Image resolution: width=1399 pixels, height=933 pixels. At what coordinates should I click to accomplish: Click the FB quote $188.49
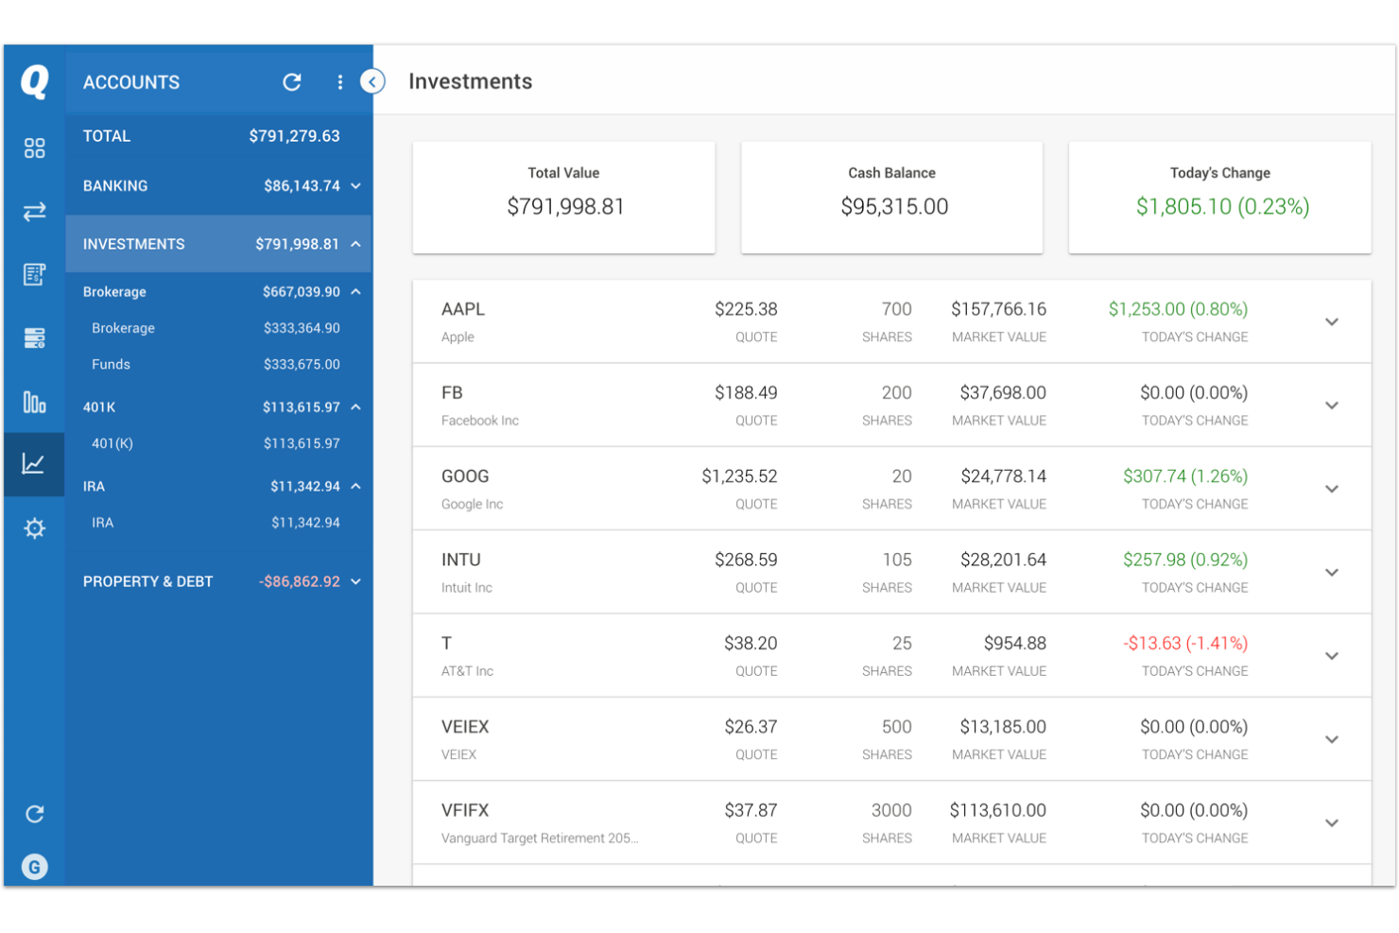[x=746, y=392]
